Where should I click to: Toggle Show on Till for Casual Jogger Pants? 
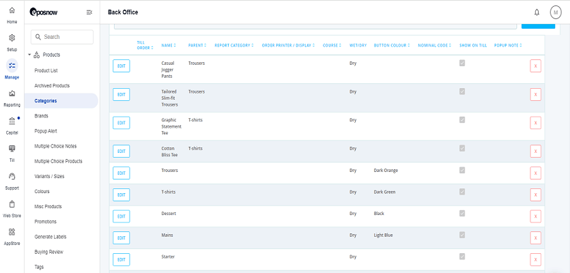[462, 63]
